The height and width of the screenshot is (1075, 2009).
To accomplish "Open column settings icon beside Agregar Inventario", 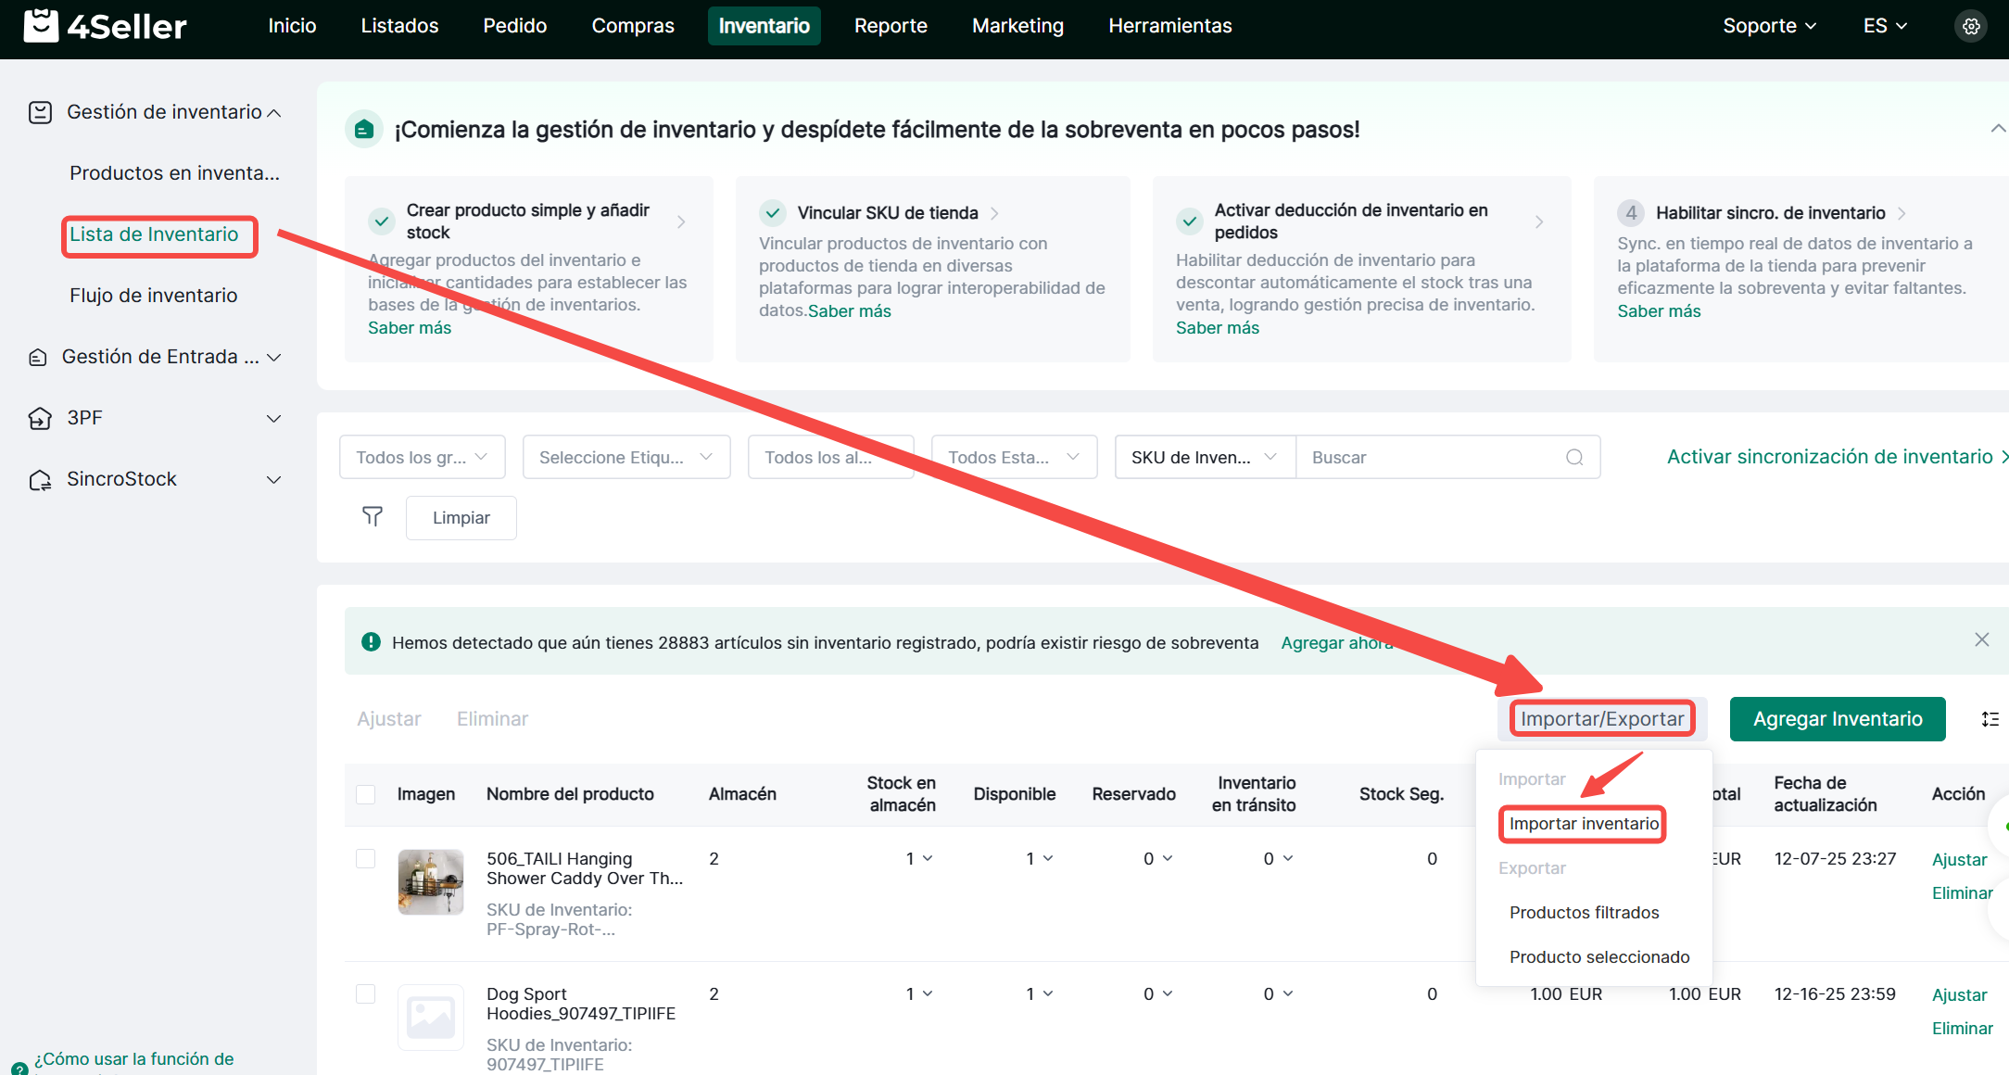I will point(1990,719).
